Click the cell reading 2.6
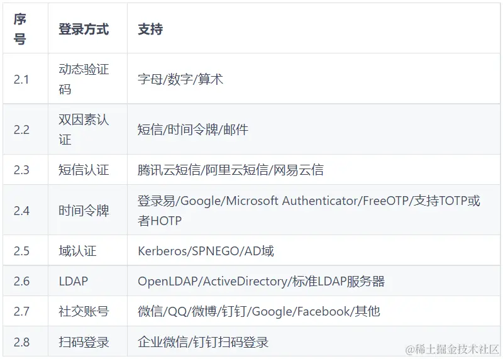 [x=25, y=280]
